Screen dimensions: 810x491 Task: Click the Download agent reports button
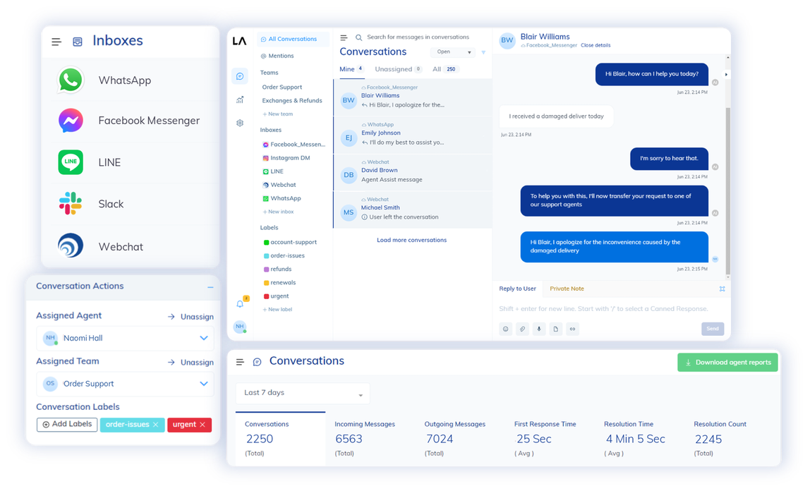tap(727, 362)
